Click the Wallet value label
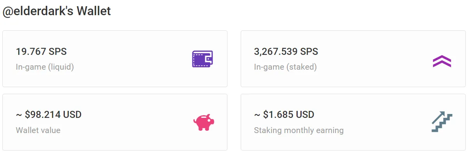The height and width of the screenshot is (156, 474). pos(38,130)
